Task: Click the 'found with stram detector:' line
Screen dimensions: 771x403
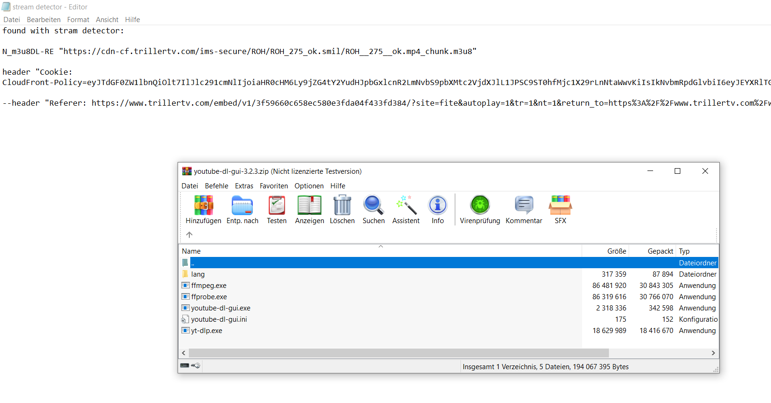Action: (63, 31)
